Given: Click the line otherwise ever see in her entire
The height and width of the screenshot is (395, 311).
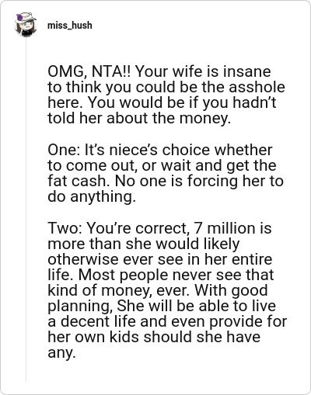Looking at the screenshot, I should (159, 259).
